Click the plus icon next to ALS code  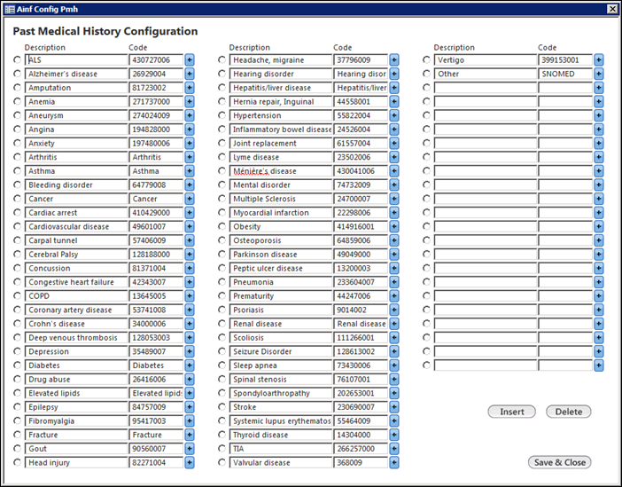[190, 60]
